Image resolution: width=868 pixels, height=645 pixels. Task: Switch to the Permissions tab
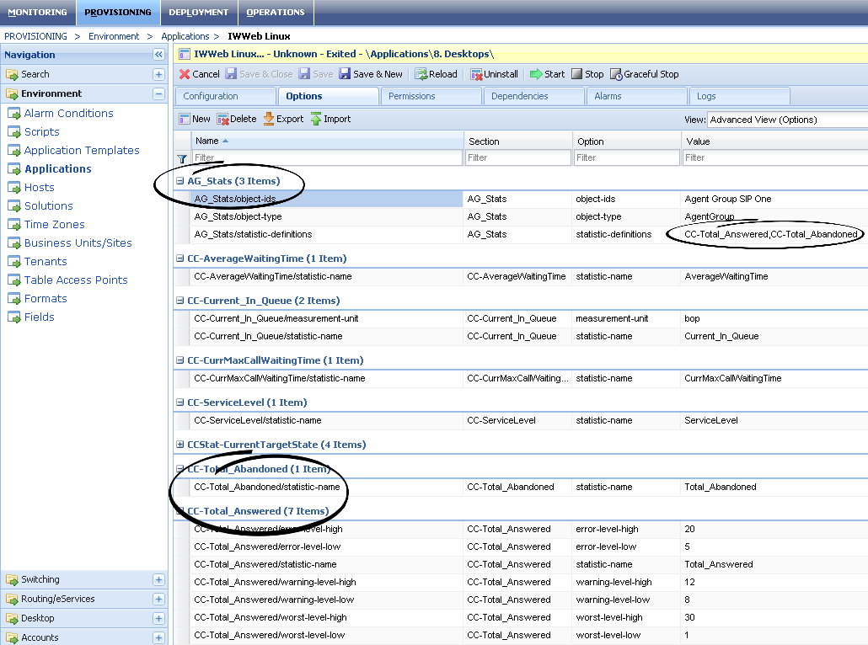[430, 96]
